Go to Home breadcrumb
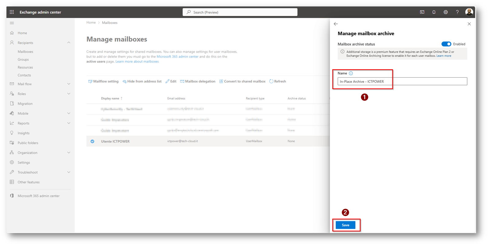The image size is (489, 246). coord(91,23)
